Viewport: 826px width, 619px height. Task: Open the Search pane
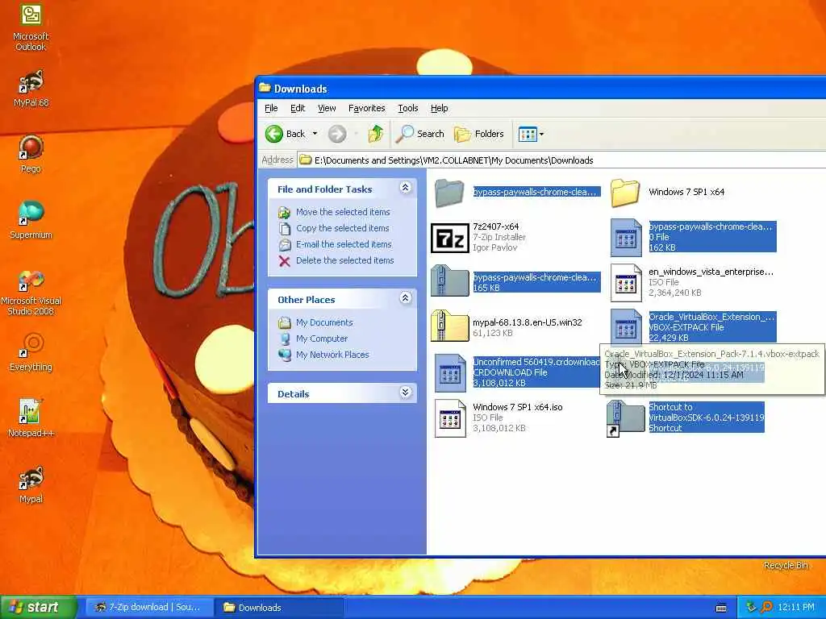[421, 134]
